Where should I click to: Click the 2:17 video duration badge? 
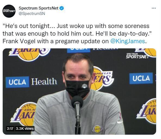[10, 129]
